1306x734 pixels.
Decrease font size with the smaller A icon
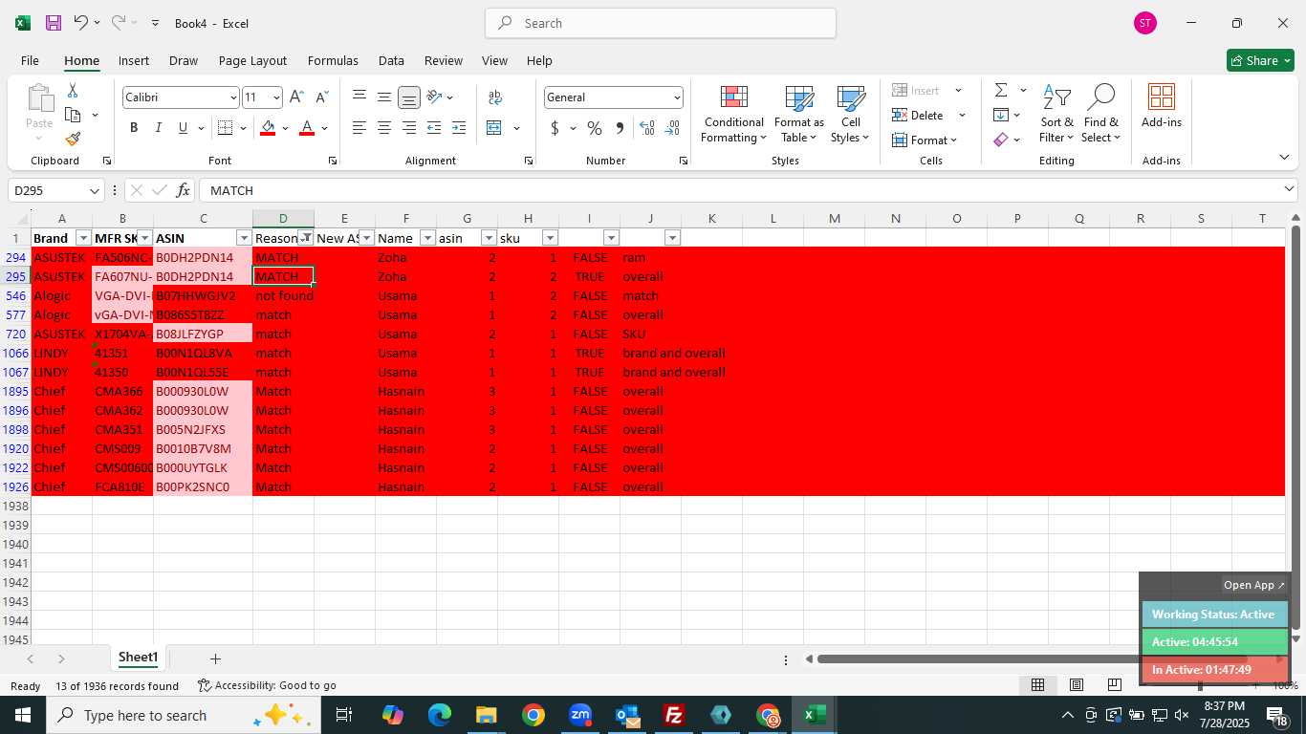(321, 97)
